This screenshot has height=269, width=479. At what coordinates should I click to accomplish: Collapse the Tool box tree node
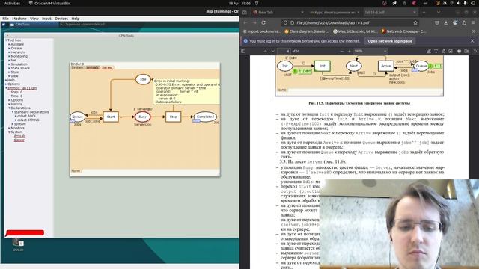click(x=6, y=40)
